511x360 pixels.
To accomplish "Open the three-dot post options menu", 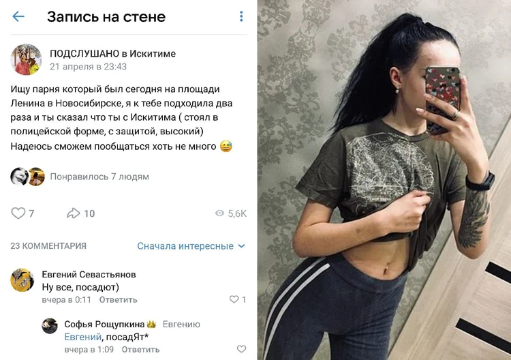I will point(241,16).
